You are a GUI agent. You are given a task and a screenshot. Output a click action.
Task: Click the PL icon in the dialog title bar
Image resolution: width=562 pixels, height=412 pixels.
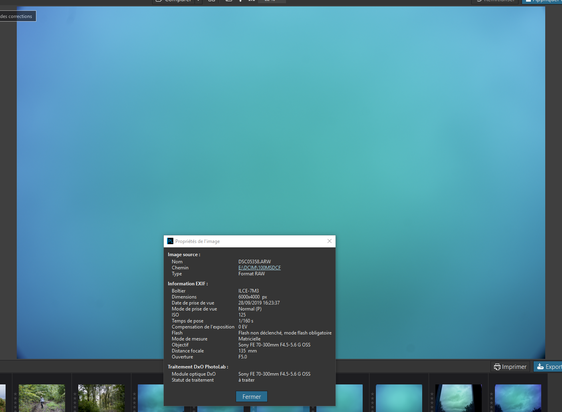pyautogui.click(x=171, y=241)
